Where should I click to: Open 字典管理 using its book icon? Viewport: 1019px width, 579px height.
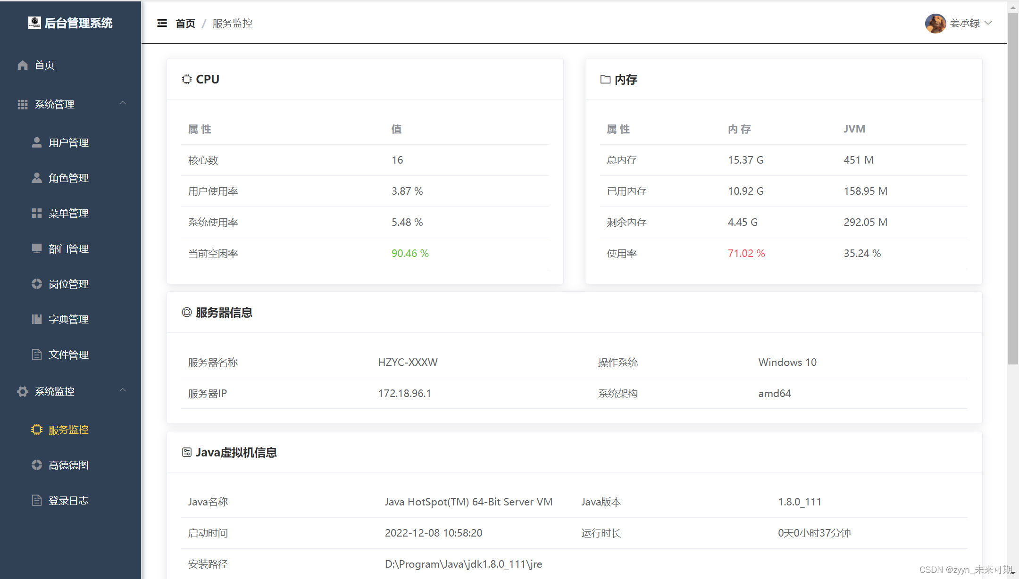click(37, 319)
